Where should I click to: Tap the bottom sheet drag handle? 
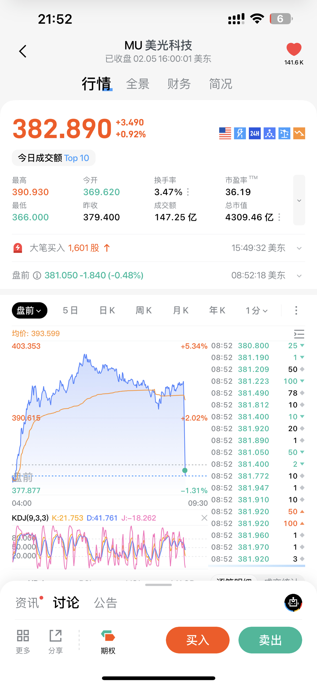point(158,585)
